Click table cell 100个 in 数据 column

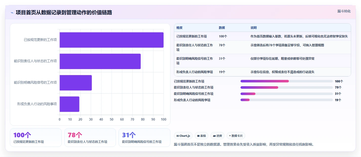pyautogui.click(x=223, y=36)
